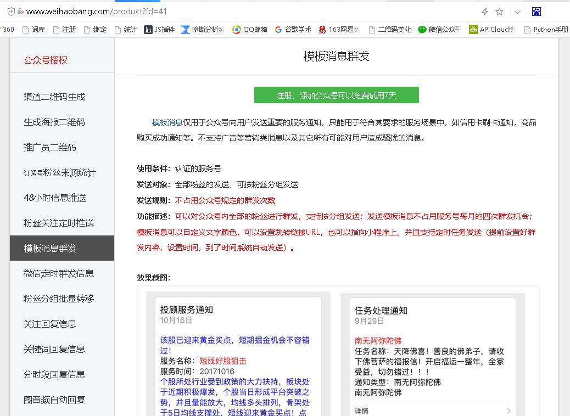The image size is (570, 416).
Task: Open the 163网易 bookmark icon
Action: (x=322, y=30)
